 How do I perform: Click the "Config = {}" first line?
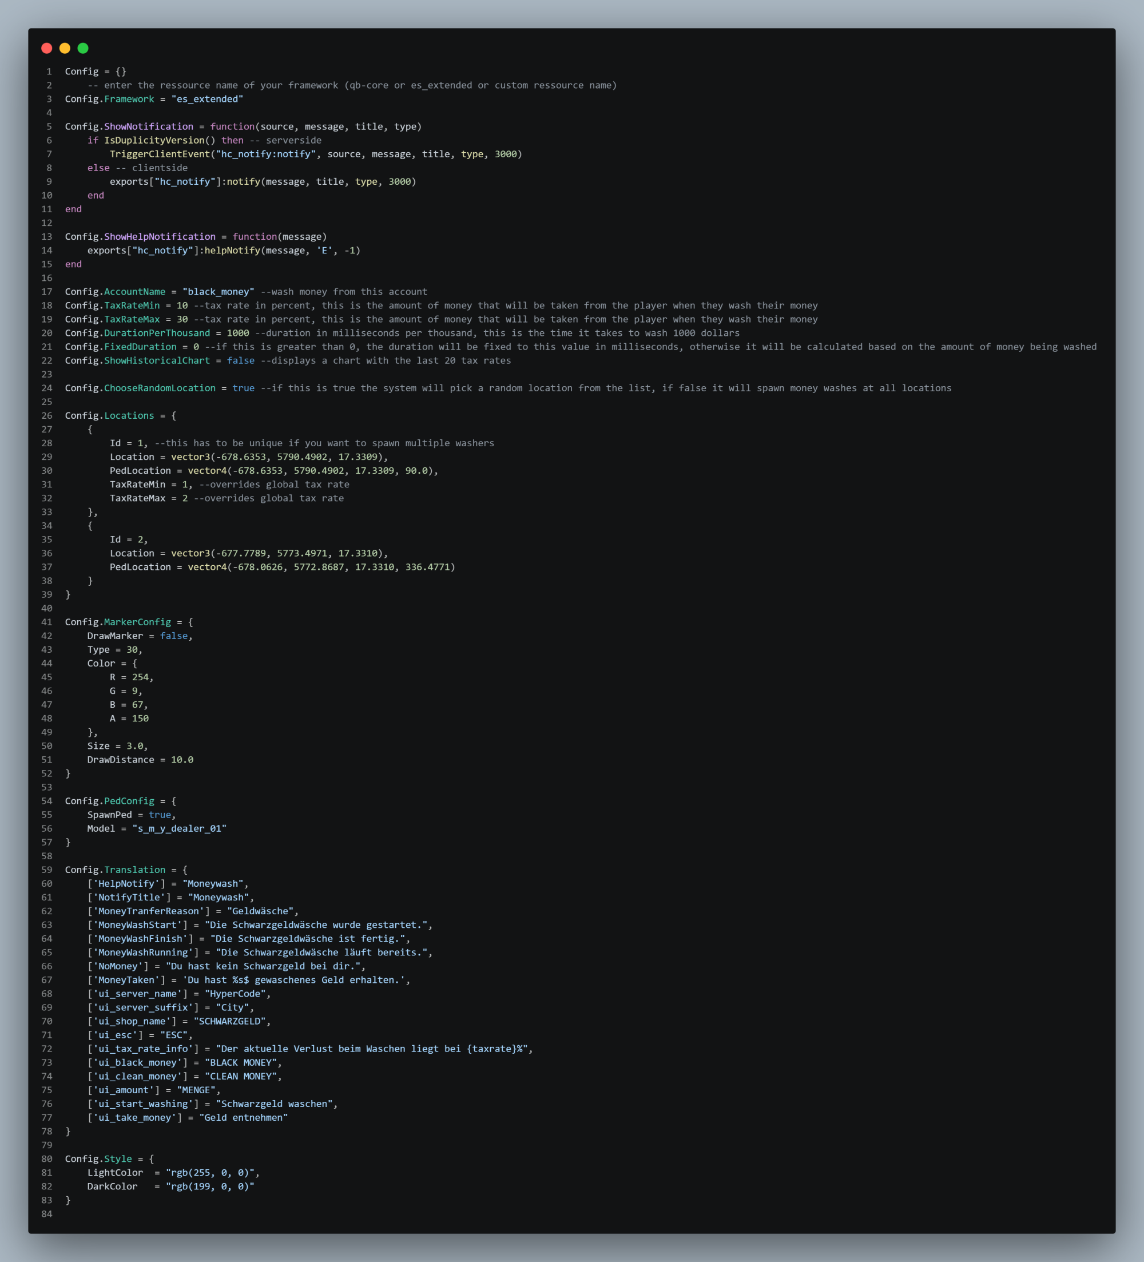96,72
